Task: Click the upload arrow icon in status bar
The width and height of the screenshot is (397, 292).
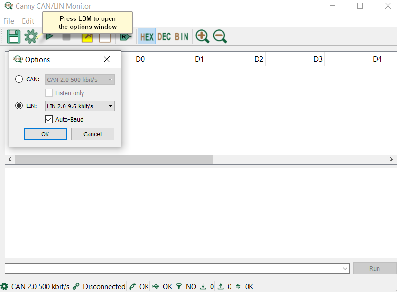Action: coord(221,286)
